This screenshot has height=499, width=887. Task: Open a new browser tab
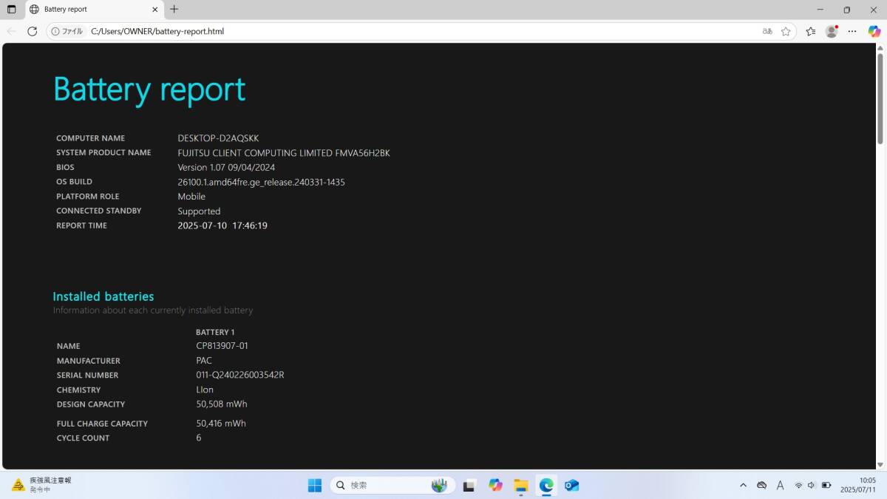(x=174, y=9)
